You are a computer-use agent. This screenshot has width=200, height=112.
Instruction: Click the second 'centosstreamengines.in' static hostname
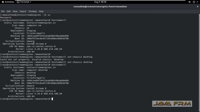click(x=41, y=68)
